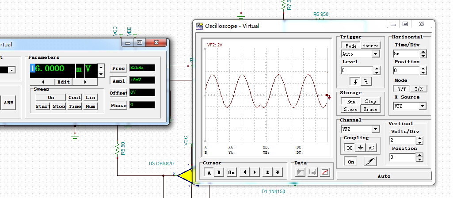This screenshot has width=453, height=198.
Task: Click the red curve data icon
Action: pyautogui.click(x=325, y=172)
